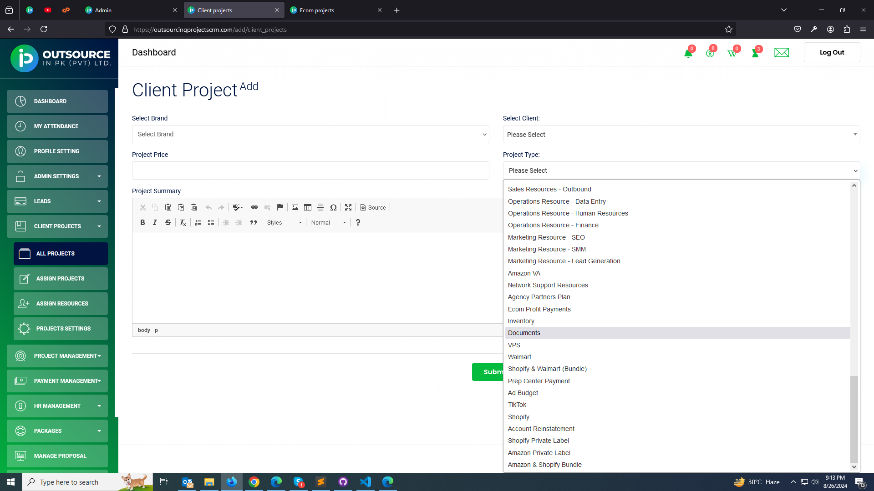The image size is (874, 491).
Task: Click the Redo icon in editor
Action: pyautogui.click(x=221, y=207)
